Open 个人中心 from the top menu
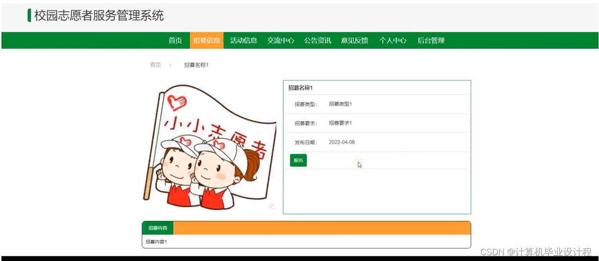This screenshot has height=261, width=599. (x=393, y=41)
